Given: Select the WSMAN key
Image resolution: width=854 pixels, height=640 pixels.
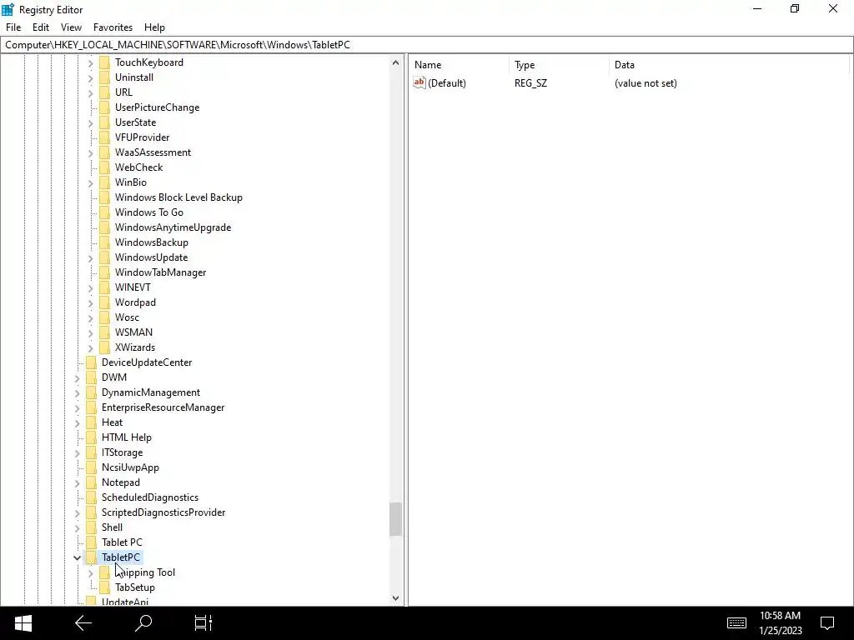Looking at the screenshot, I should [x=133, y=332].
